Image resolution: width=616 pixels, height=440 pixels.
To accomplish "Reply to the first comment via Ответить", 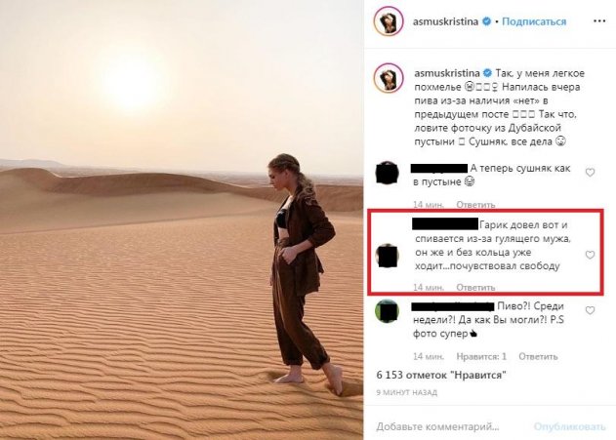I will (x=475, y=205).
